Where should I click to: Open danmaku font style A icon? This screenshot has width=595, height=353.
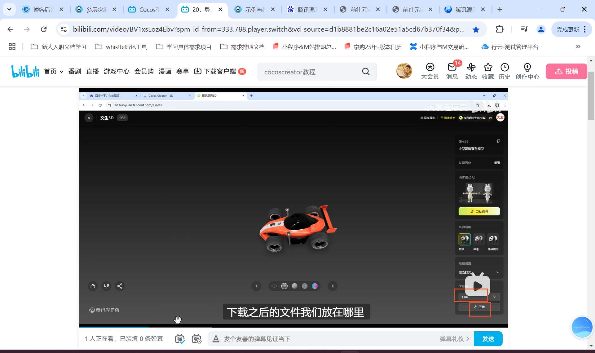click(216, 339)
